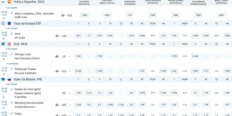The width and height of the screenshot is (232, 116).
Task: Click the USA flag icon
Action: (9, 44)
